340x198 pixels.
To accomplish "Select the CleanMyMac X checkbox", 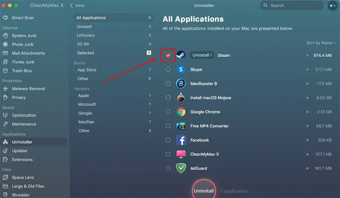I will click(x=168, y=154).
